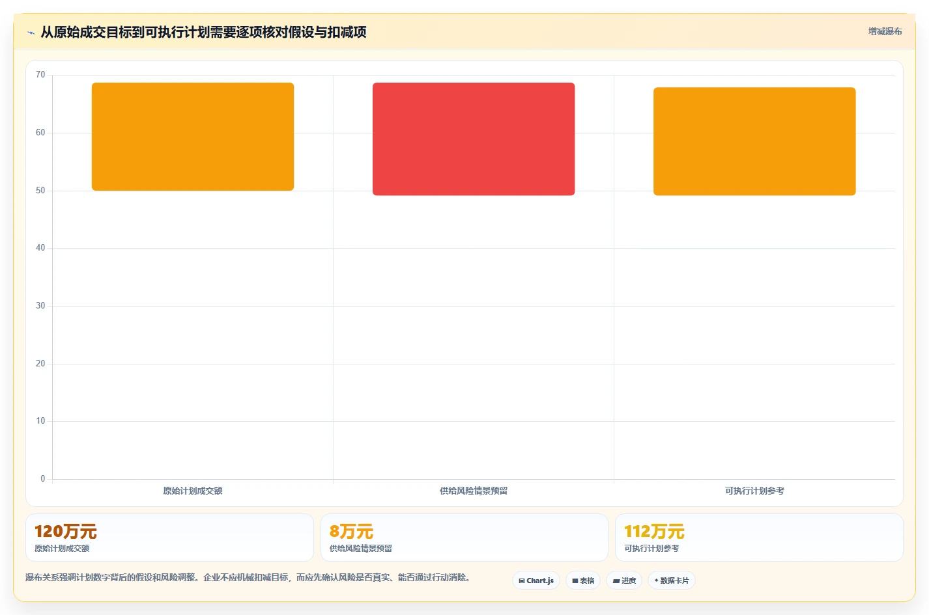Click x-axis label 可执行计划参考
The width and height of the screenshot is (929, 615).
pyautogui.click(x=754, y=491)
